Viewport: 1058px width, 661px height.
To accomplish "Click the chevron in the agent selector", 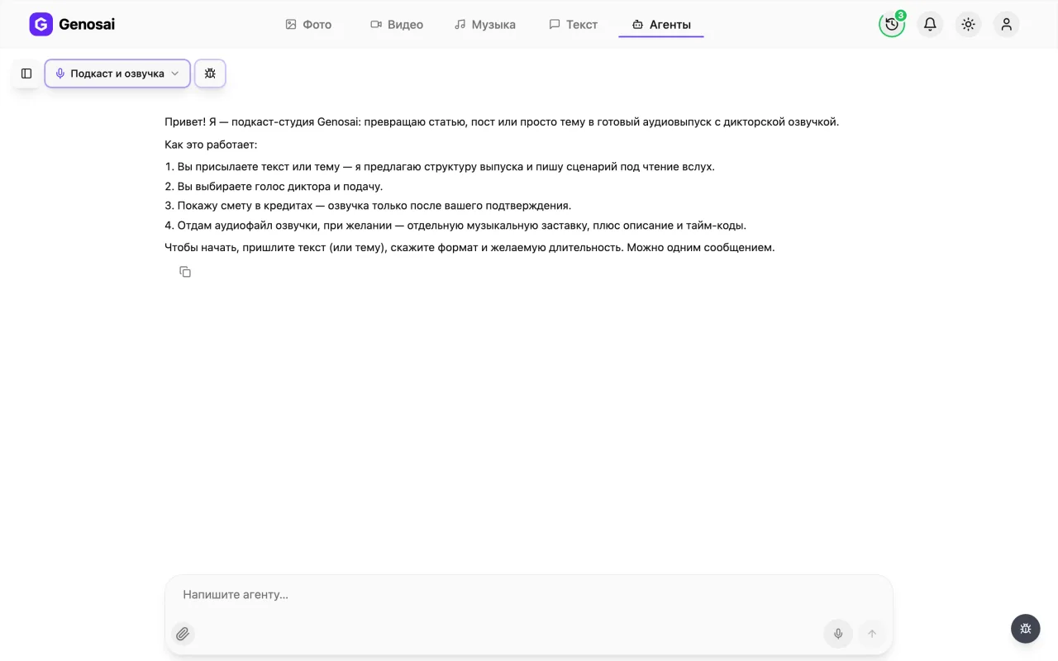I will pos(175,74).
